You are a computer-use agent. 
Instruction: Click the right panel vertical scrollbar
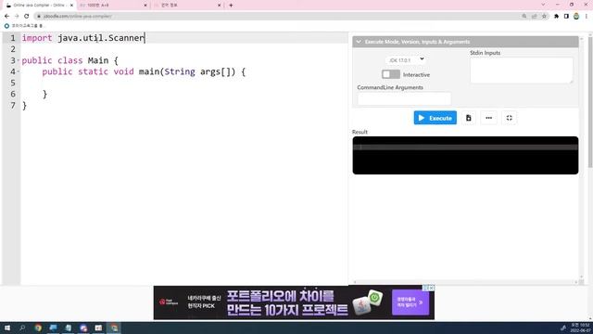pos(581,159)
